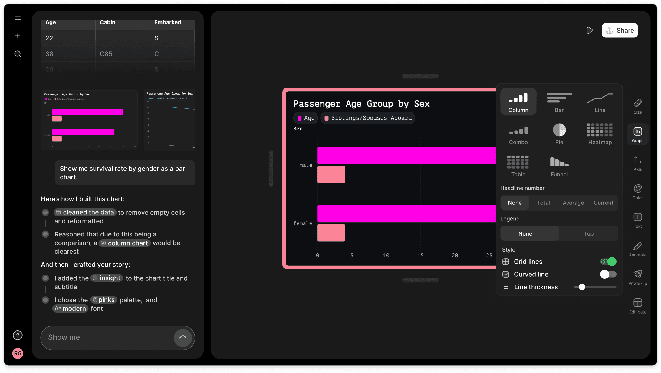This screenshot has height=373, width=661.
Task: Choose the Funnel chart type
Action: [x=559, y=166]
